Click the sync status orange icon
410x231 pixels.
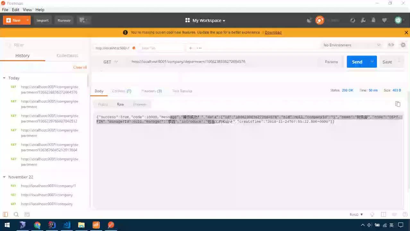pos(320,20)
